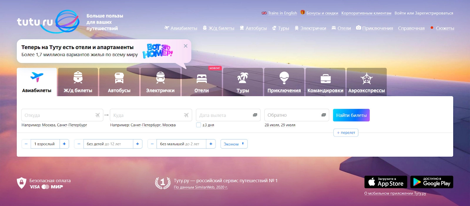Click the number 1 laurel award icon
This screenshot has height=206, width=470.
tap(163, 183)
